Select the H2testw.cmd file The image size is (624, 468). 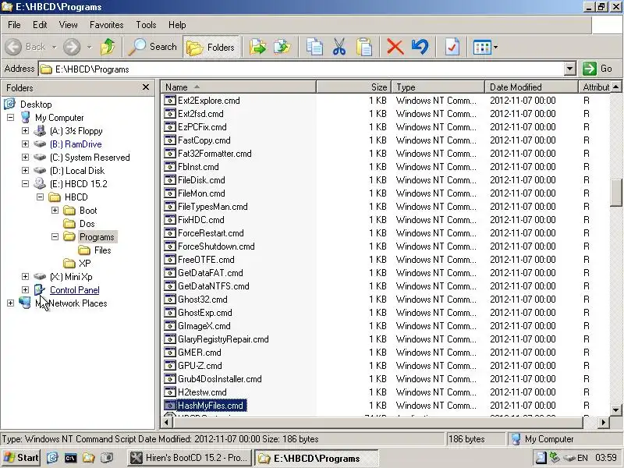pyautogui.click(x=202, y=392)
